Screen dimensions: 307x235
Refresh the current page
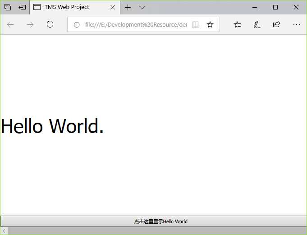(50, 25)
